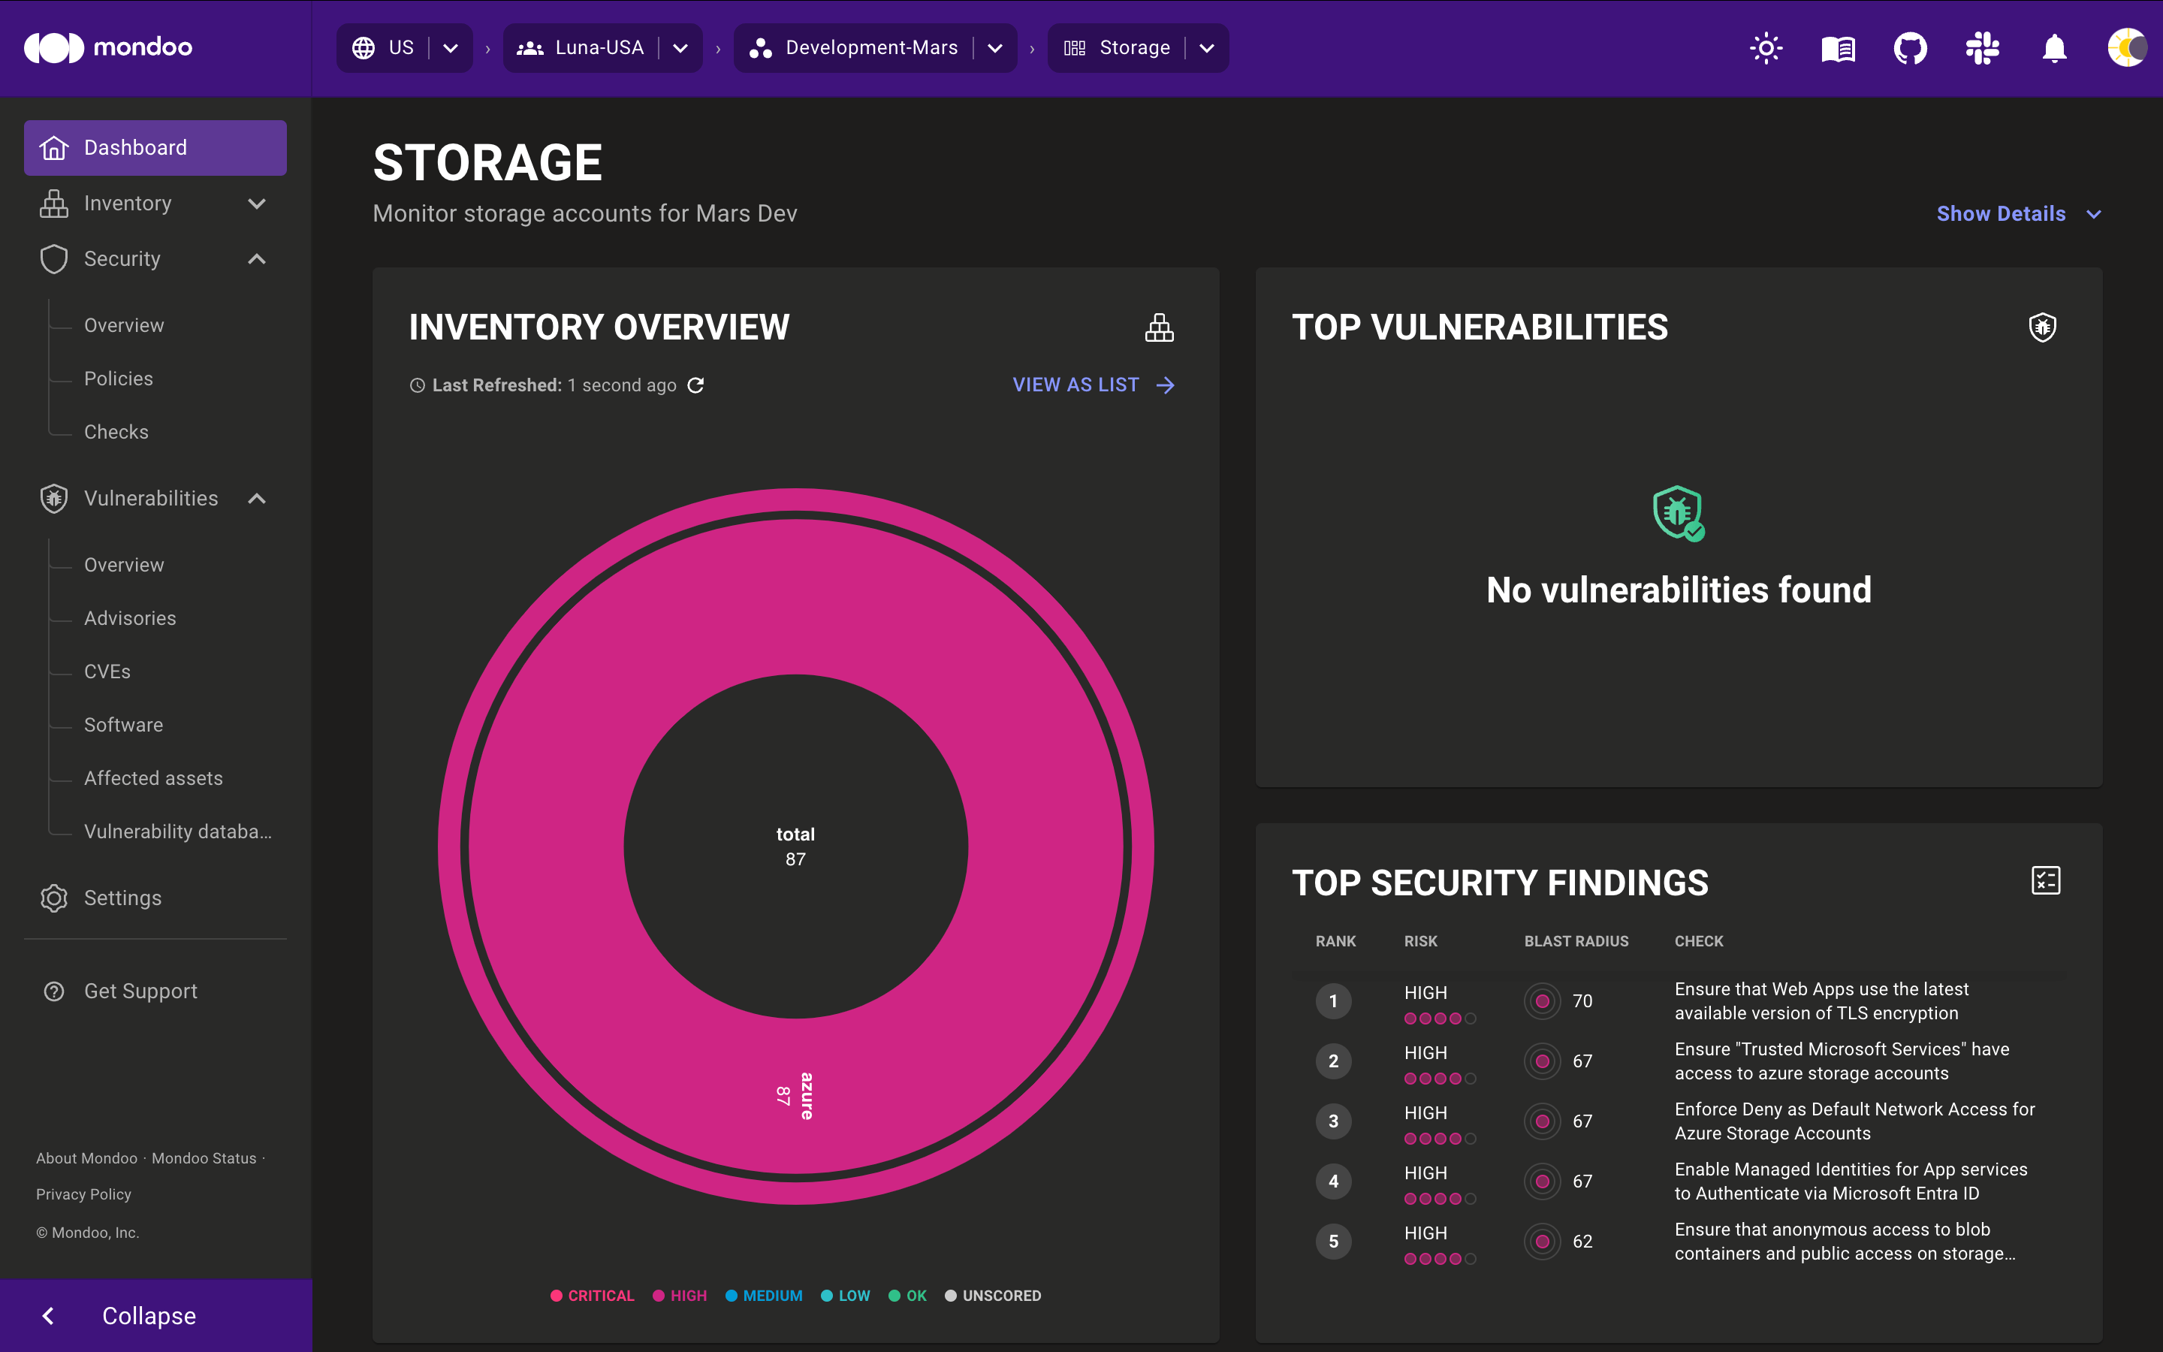2163x1352 pixels.
Task: Click the Vulnerabilities bug shield sidebar icon
Action: (x=53, y=498)
